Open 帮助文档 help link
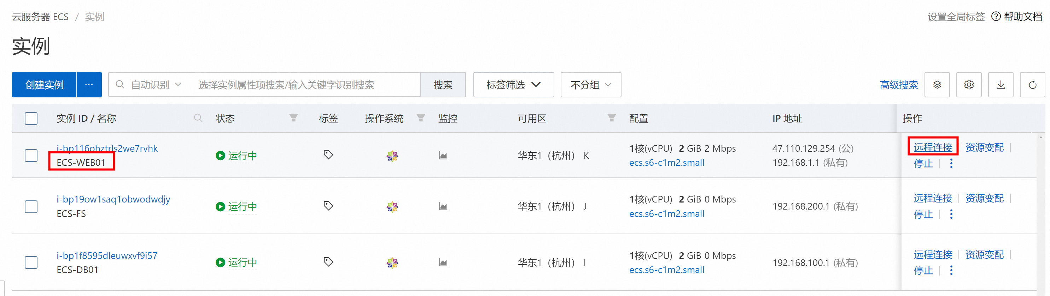Viewport: 1050px width, 296px height. 1023,16
